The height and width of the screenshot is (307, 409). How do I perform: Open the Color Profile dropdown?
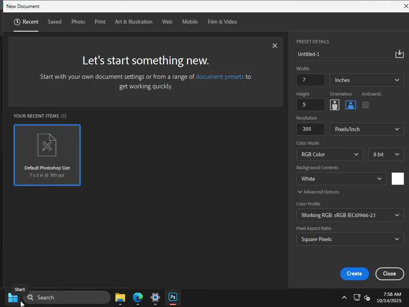350,215
